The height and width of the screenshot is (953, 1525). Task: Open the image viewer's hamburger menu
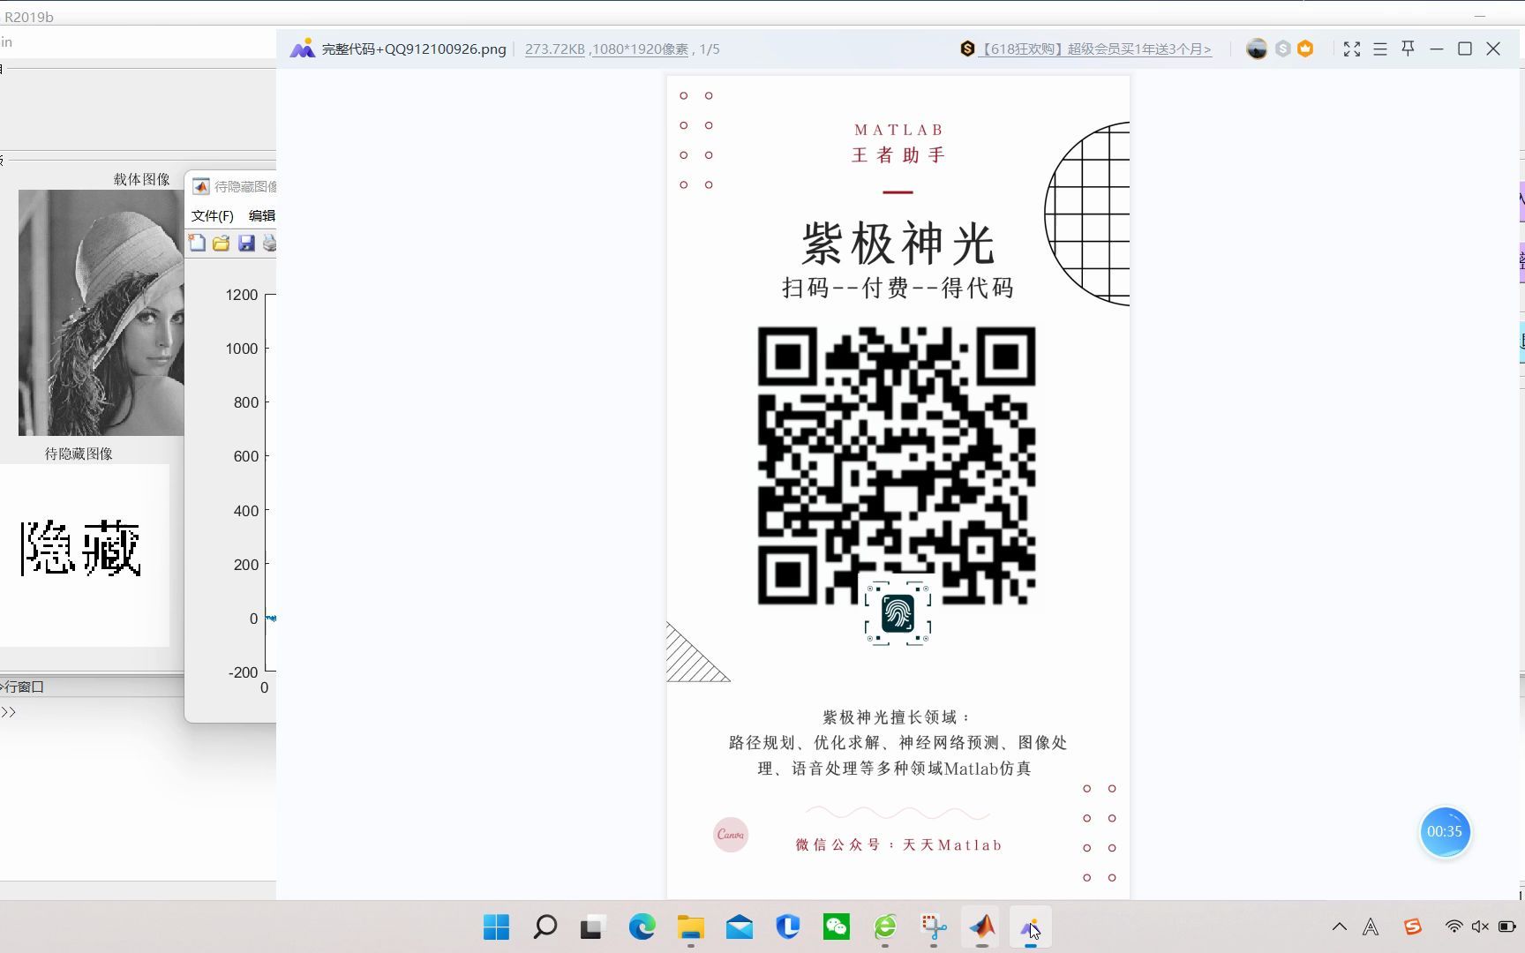click(1379, 49)
